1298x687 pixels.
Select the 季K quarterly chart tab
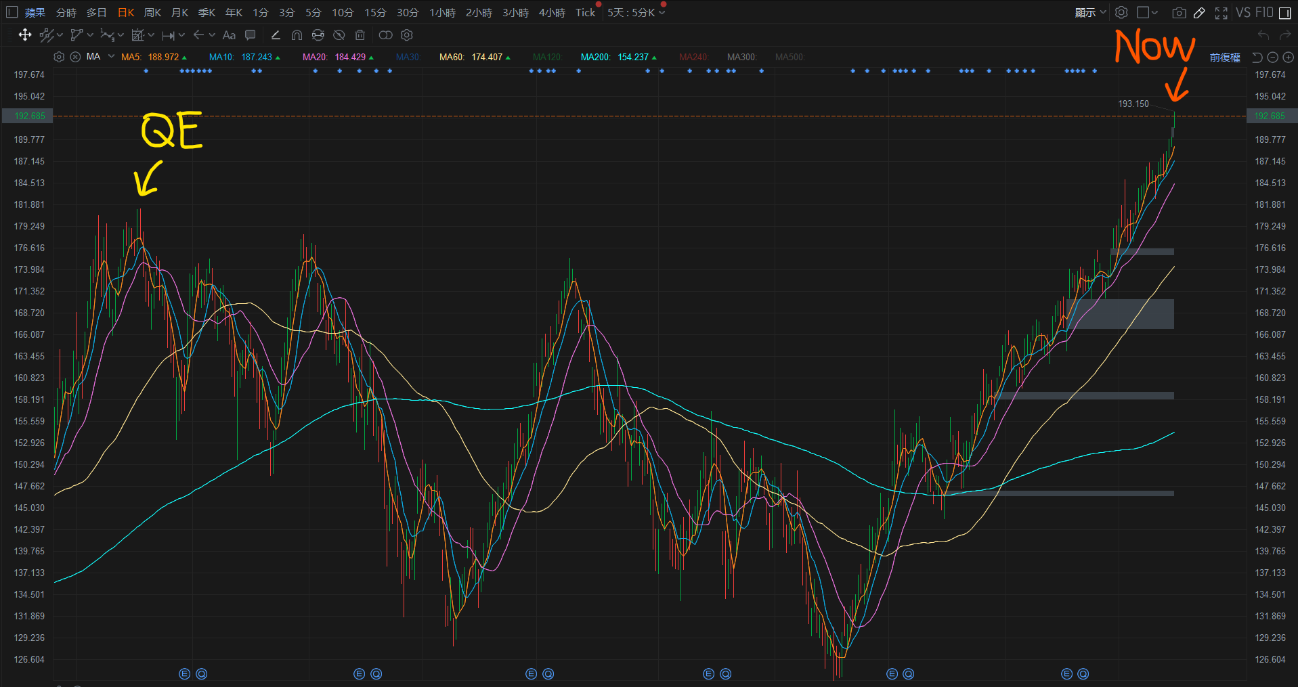pos(207,13)
